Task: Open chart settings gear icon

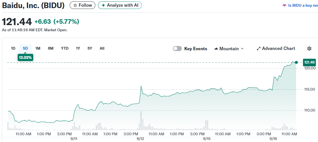Action: (x=309, y=49)
